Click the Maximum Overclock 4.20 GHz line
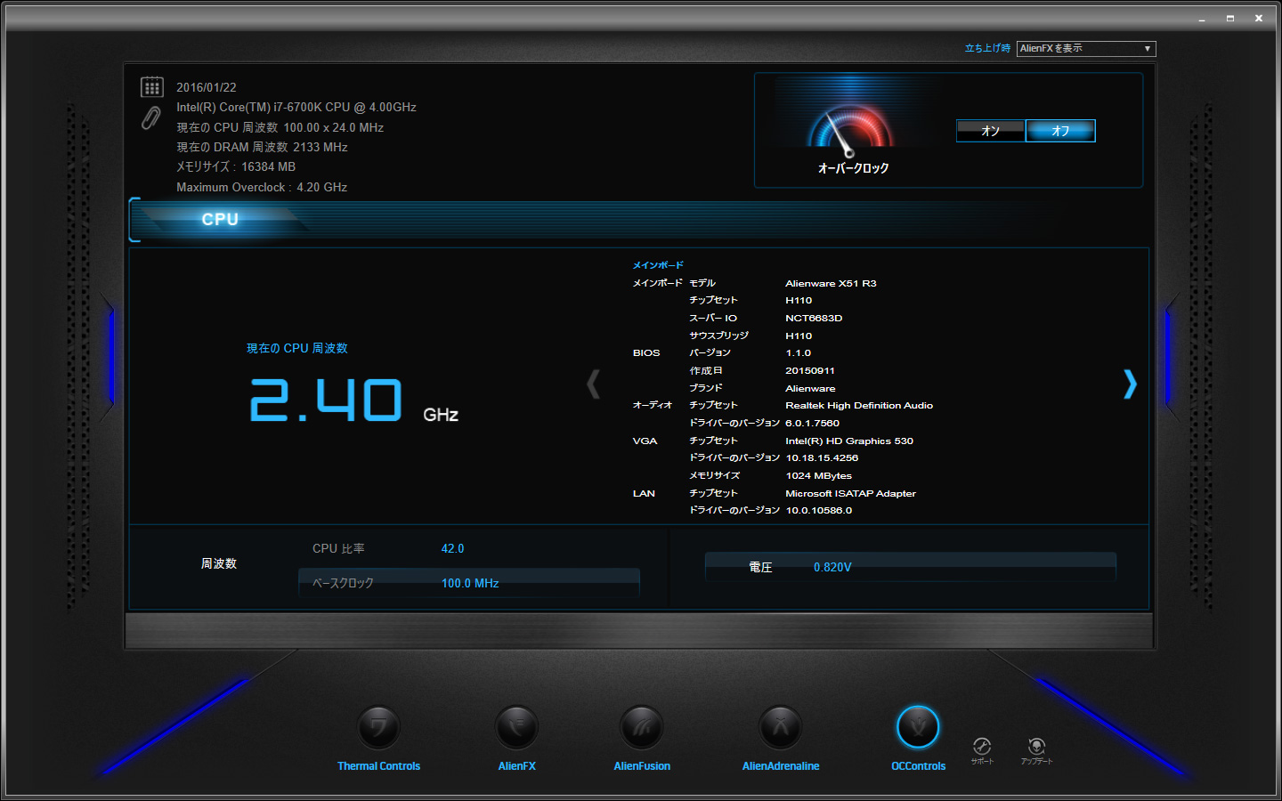1282x801 pixels. point(262,188)
